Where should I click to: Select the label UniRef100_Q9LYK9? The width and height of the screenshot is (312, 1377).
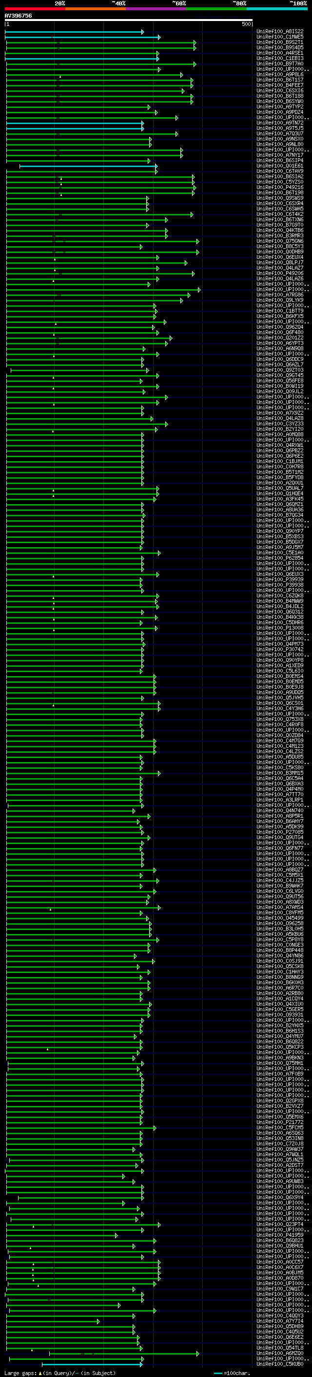coord(280,300)
